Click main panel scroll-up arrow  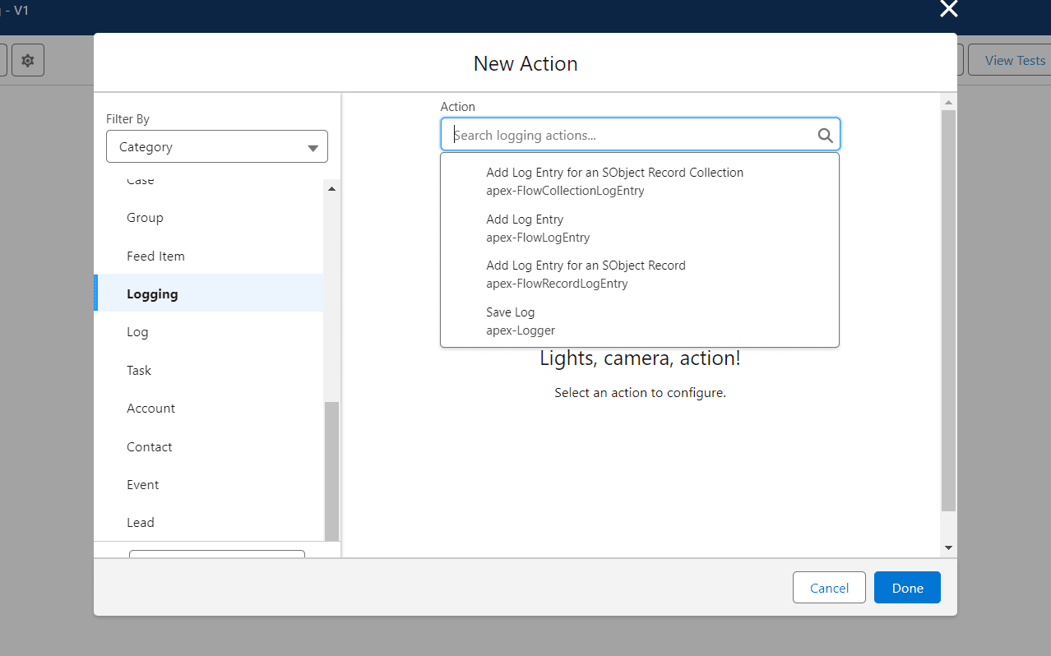pos(948,103)
